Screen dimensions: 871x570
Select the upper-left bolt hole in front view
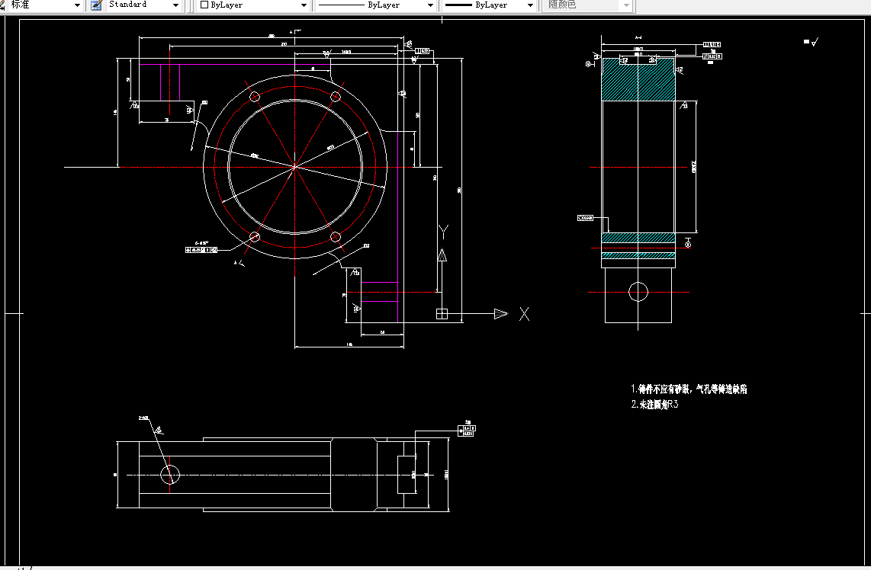255,97
